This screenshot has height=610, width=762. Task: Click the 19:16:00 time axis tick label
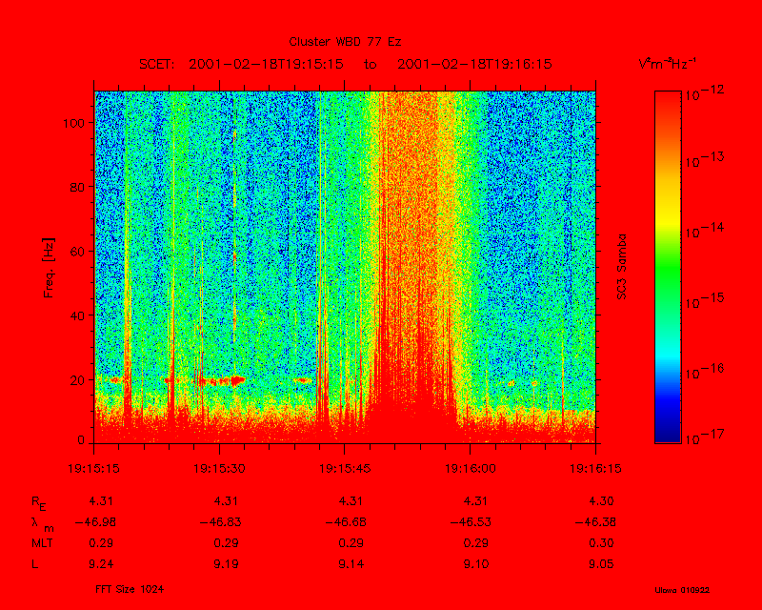tap(471, 469)
